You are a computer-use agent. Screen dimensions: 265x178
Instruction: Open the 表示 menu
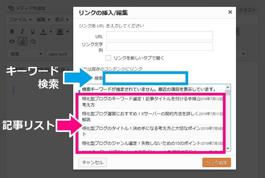click(62, 20)
